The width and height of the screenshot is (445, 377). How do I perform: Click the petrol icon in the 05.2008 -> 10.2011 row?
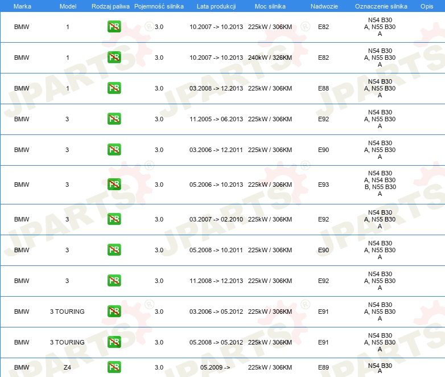click(x=114, y=250)
